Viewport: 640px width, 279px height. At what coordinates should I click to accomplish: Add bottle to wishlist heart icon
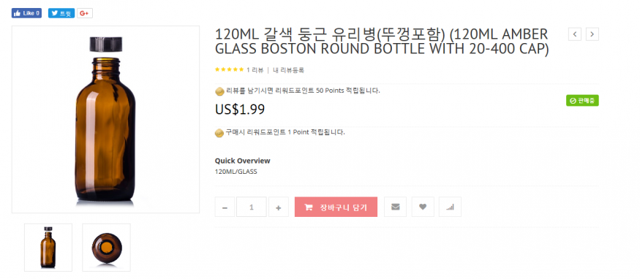click(x=423, y=207)
